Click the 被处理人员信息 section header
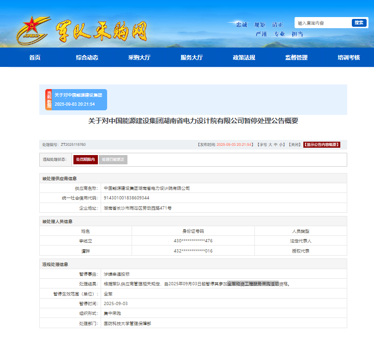The width and height of the screenshot is (374, 342). pyautogui.click(x=57, y=222)
